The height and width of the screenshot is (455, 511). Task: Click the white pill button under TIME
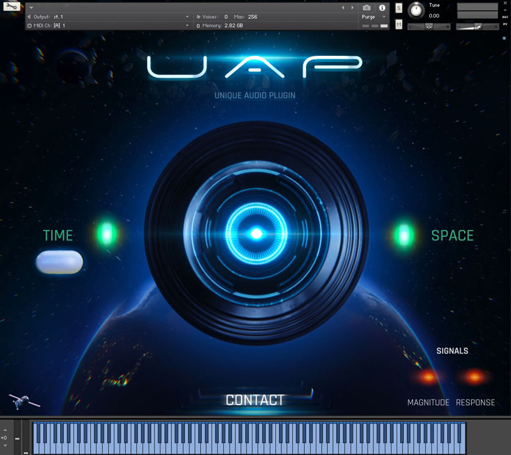tap(60, 262)
